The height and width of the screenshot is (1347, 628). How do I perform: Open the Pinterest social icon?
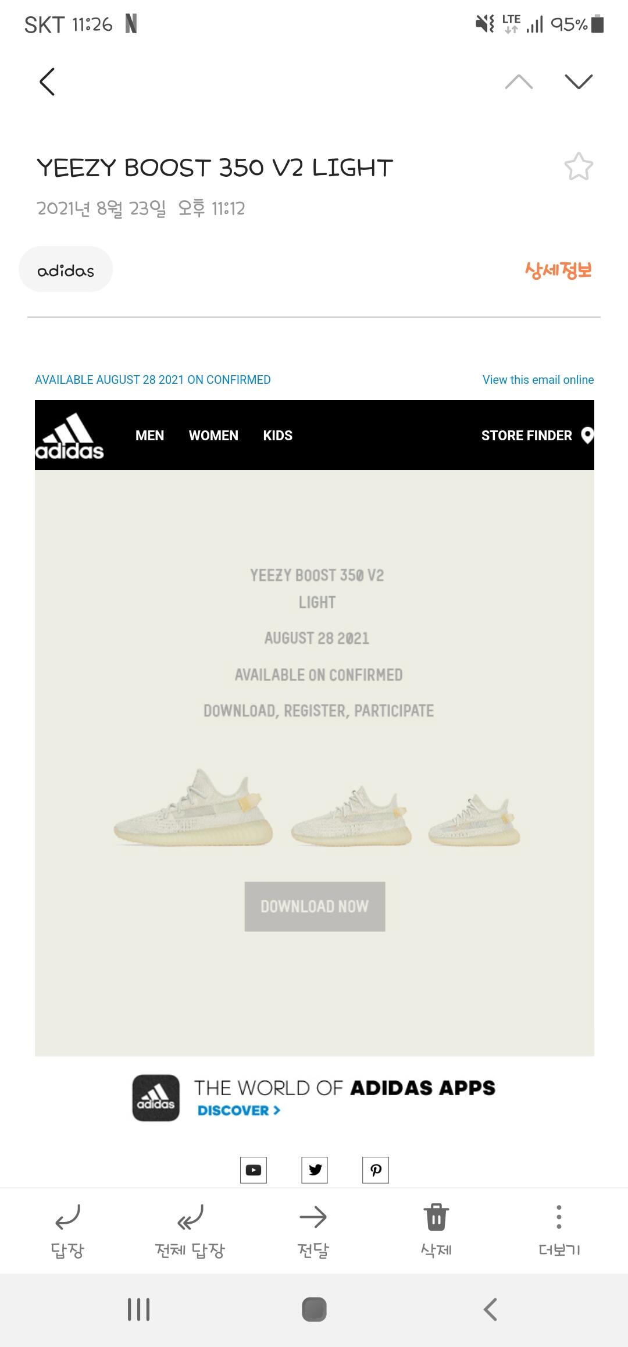[x=376, y=1170]
